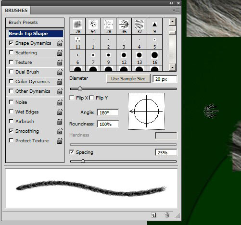Click the lock icon beside Scattering
Image resolution: width=241 pixels, height=225 pixels.
(x=60, y=53)
